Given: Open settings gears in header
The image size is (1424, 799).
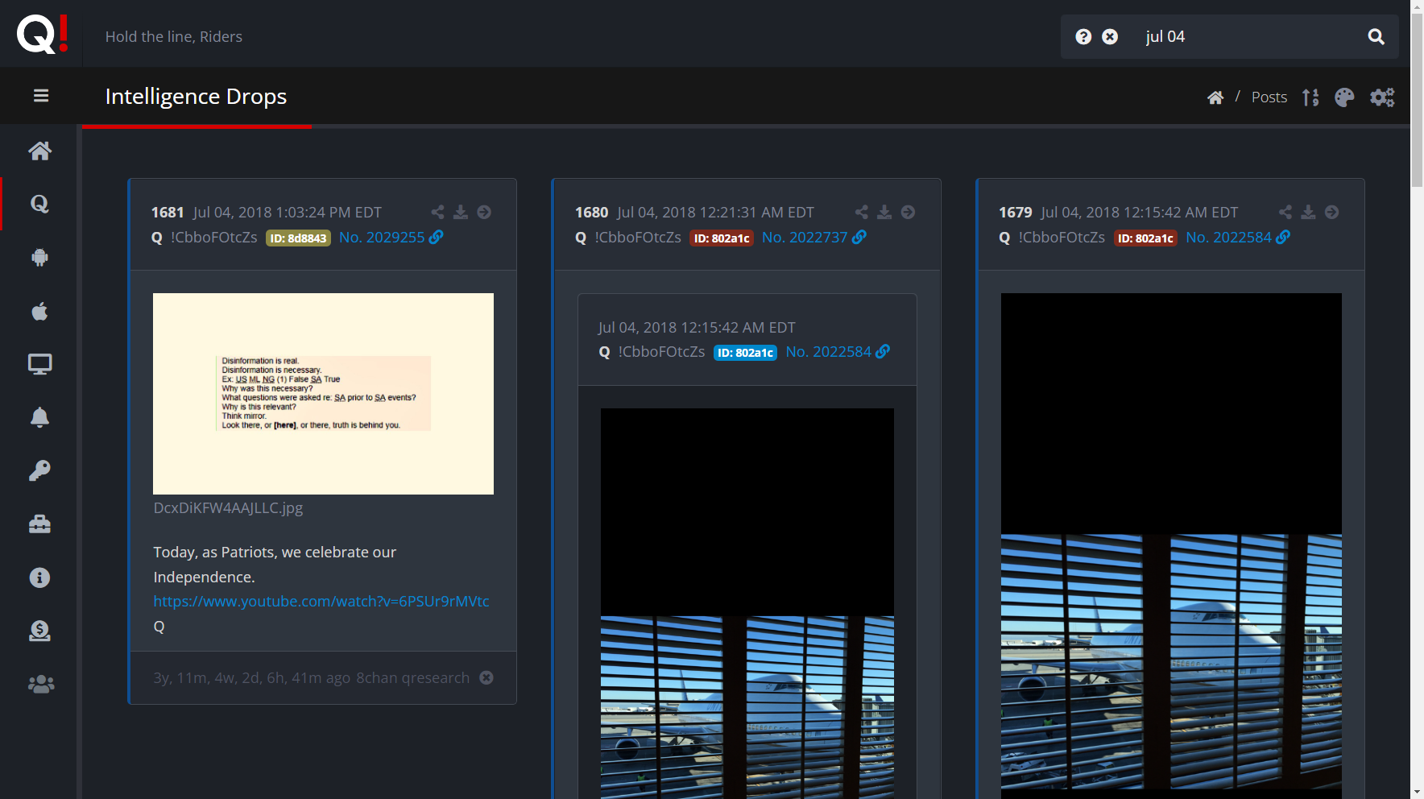Looking at the screenshot, I should (x=1382, y=97).
